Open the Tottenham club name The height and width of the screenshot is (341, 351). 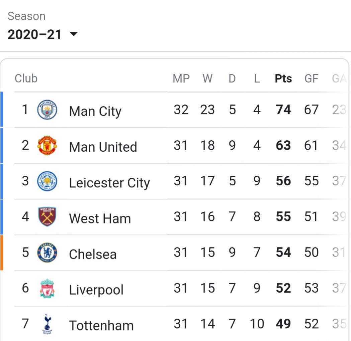point(101,325)
